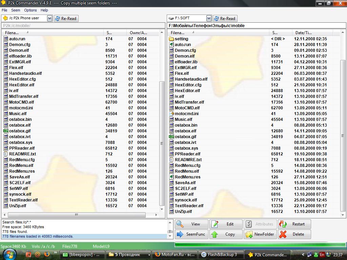Image resolution: width=347 pixels, height=260 pixels.
Task: Click the UnZip.elf icon in the phone panel
Action: point(6,205)
